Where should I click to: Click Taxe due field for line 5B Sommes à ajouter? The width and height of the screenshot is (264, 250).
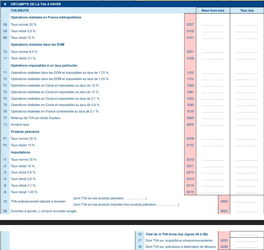pos(247,211)
